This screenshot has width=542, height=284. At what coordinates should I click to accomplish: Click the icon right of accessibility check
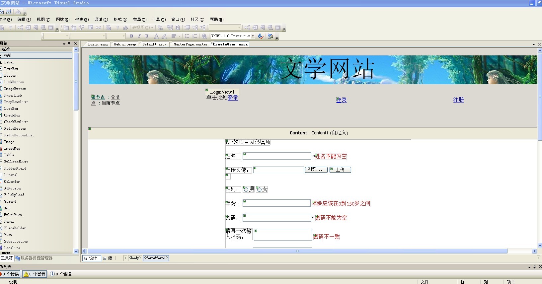[270, 36]
